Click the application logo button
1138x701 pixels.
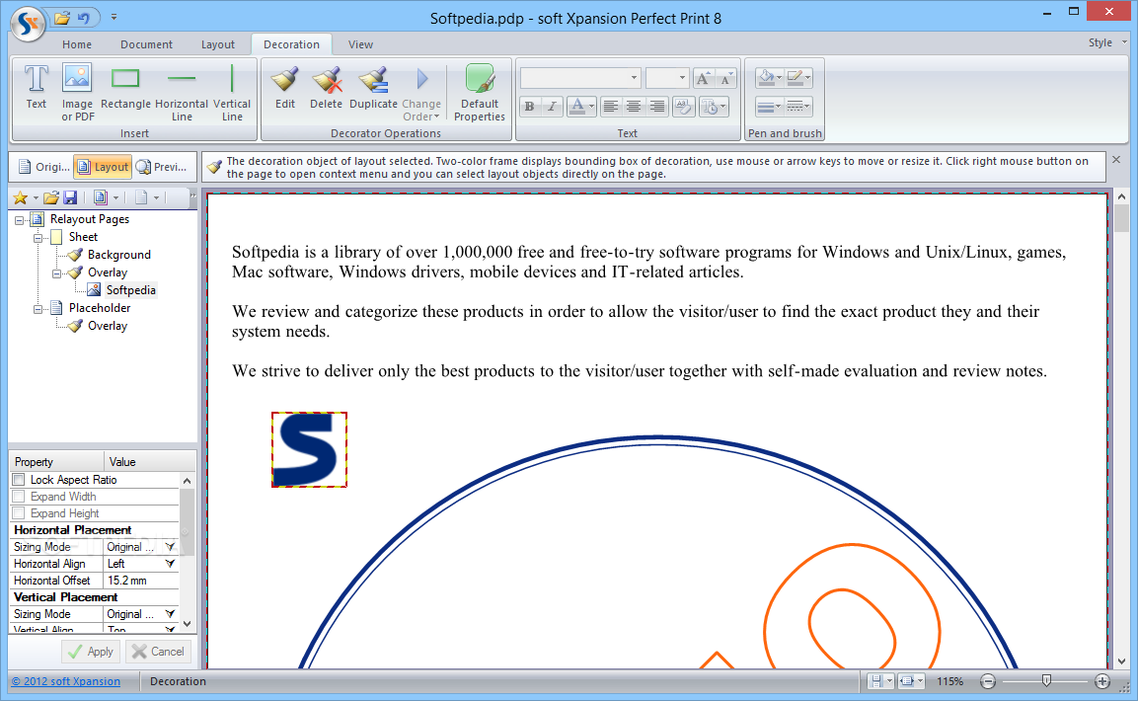(29, 24)
